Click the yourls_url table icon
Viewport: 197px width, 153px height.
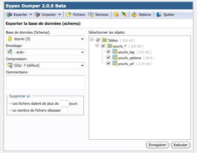point(115,63)
